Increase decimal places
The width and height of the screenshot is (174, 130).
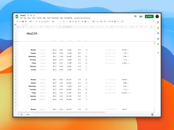coord(45,21)
